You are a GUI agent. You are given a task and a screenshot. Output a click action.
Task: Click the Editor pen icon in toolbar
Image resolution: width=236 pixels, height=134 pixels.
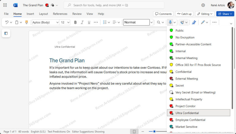(194, 22)
